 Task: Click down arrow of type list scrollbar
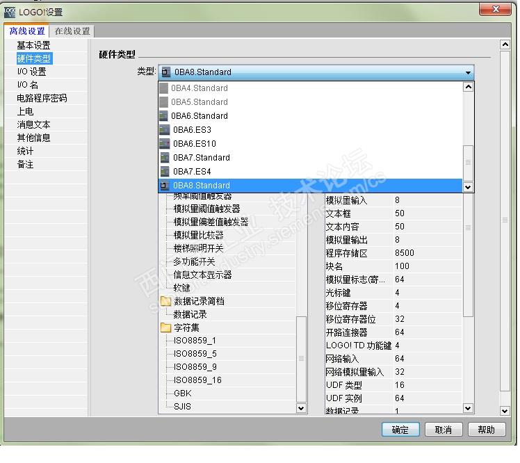(468, 188)
